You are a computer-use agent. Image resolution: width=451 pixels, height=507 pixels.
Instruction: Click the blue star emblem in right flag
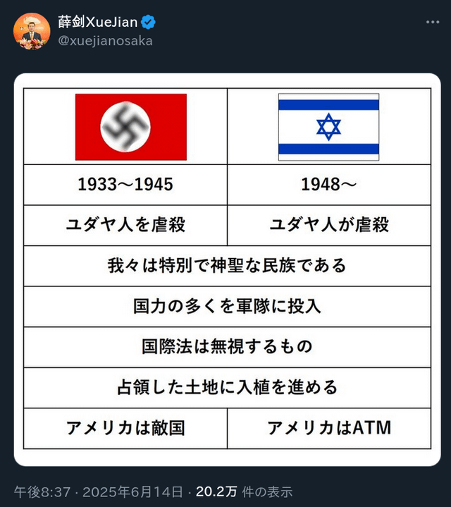(328, 127)
